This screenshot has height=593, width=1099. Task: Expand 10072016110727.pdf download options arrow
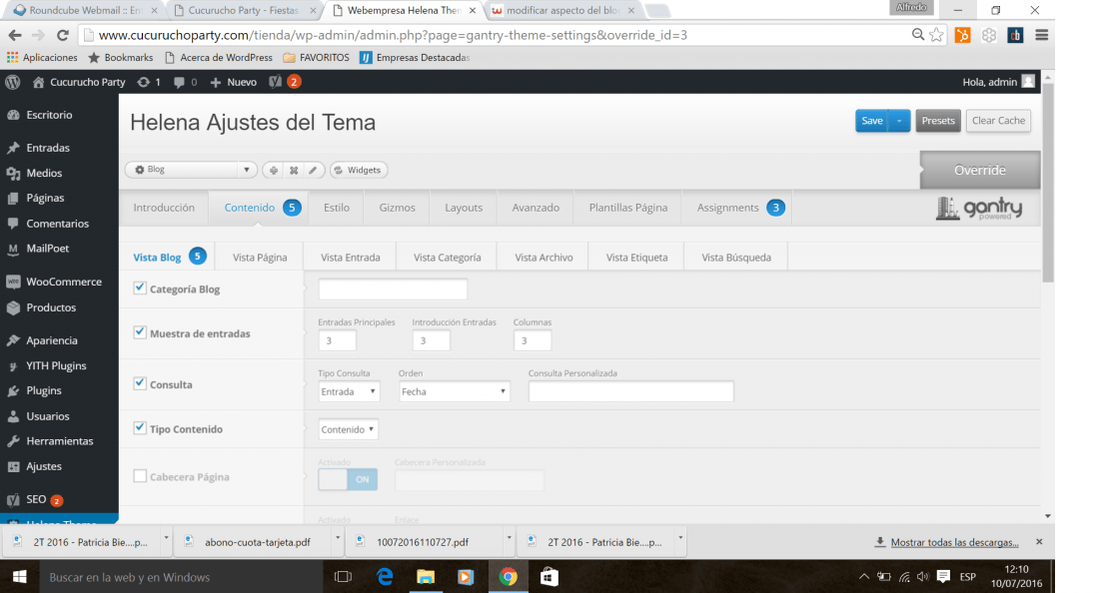tap(509, 538)
